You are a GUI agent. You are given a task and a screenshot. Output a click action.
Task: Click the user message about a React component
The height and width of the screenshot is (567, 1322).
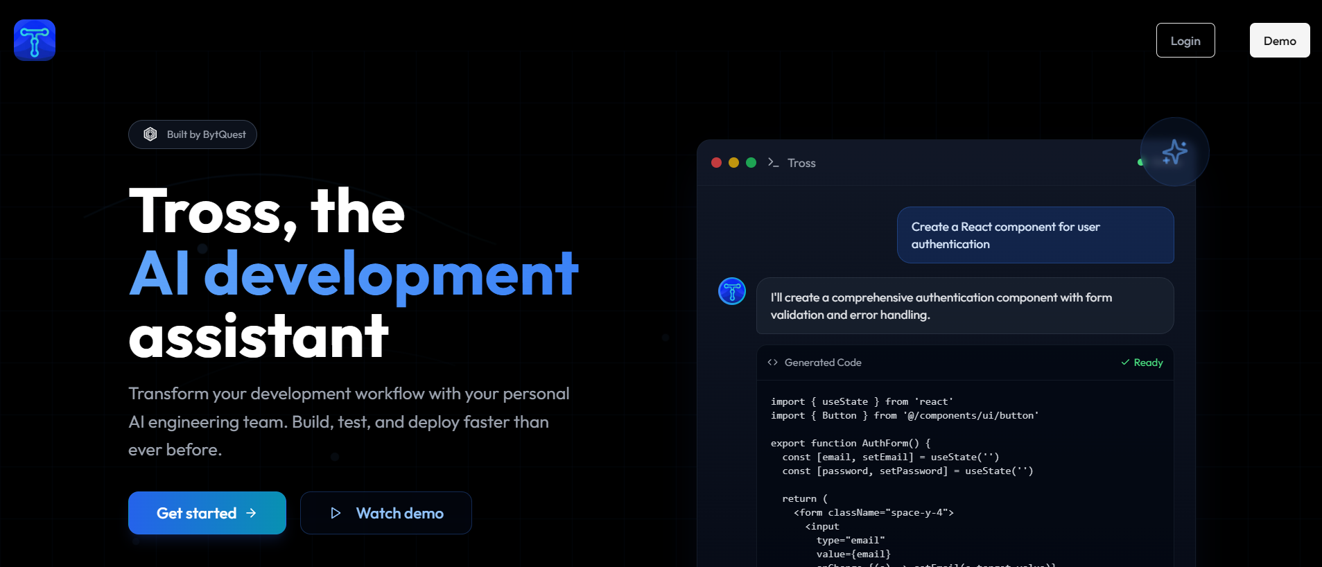[1036, 235]
